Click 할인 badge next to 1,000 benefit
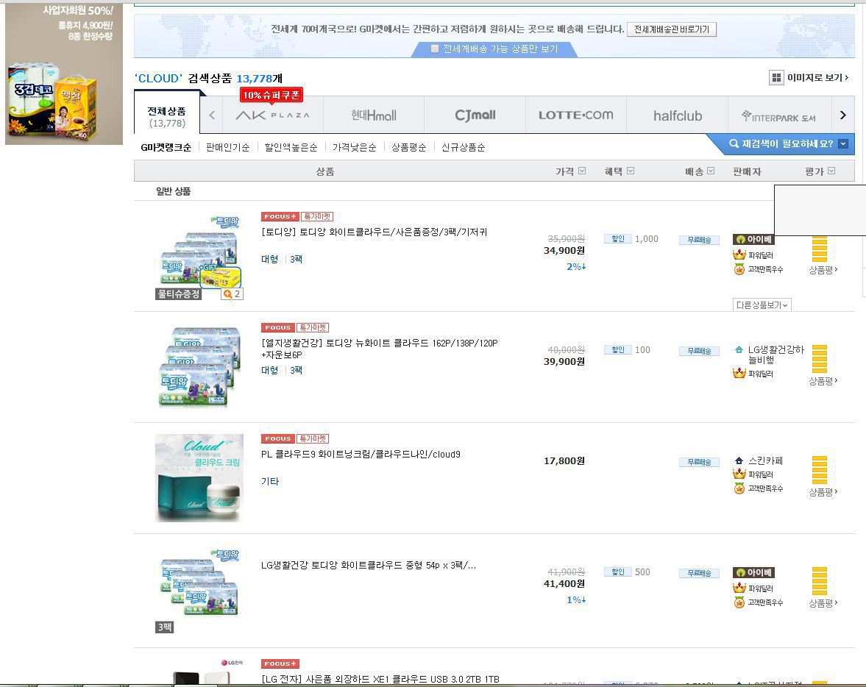 point(617,239)
